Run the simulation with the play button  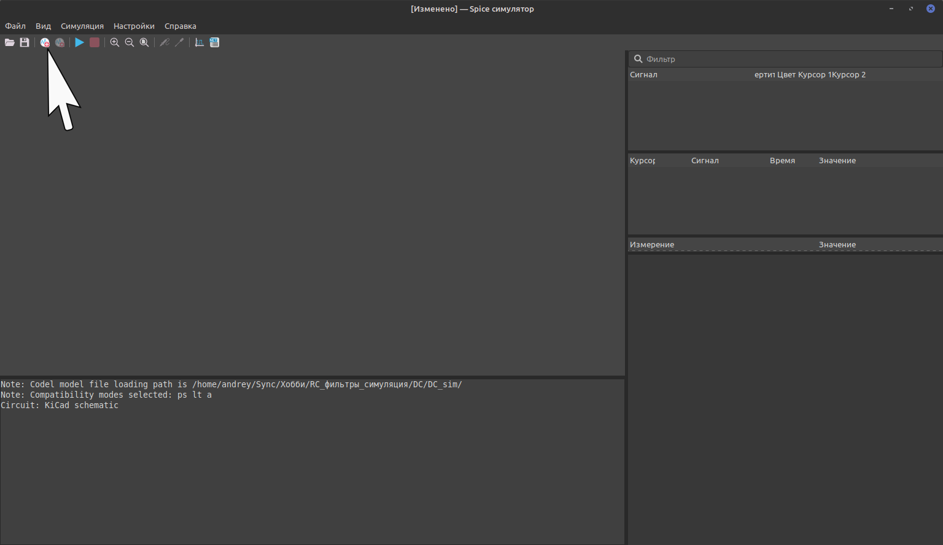(x=79, y=42)
